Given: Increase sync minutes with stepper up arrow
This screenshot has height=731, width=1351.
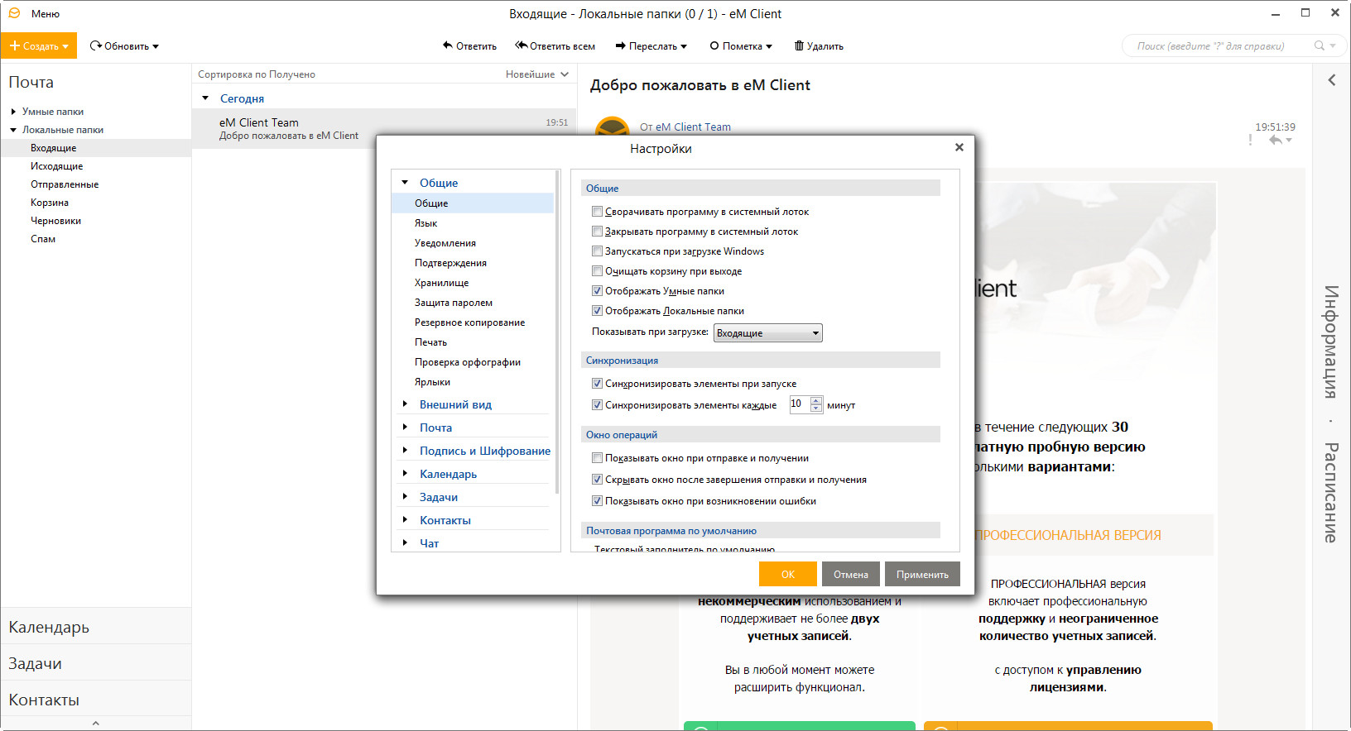Looking at the screenshot, I should 816,400.
